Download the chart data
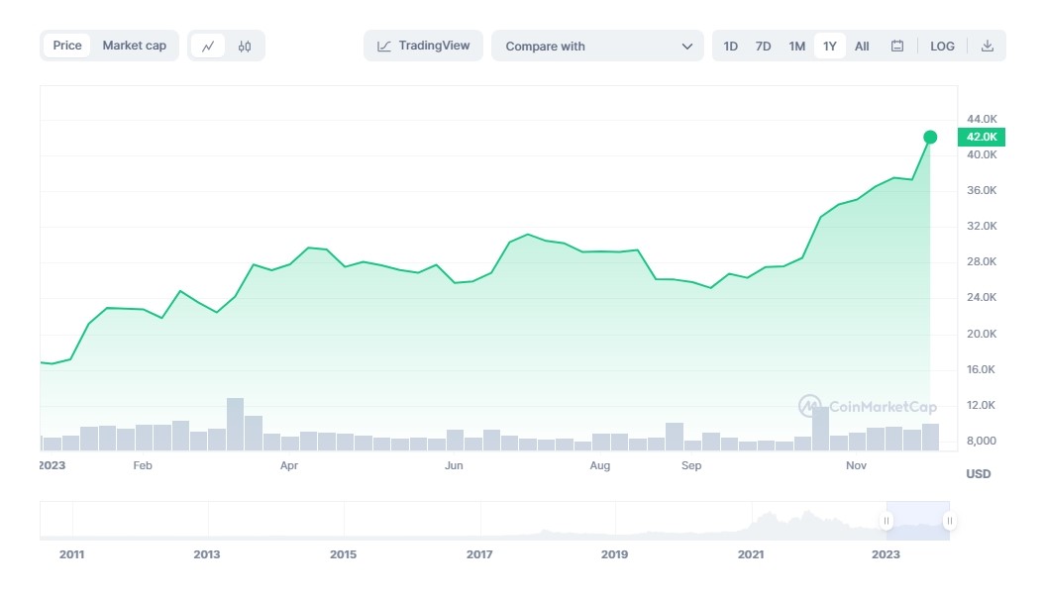Screen dimensions: 1043x595 point(988,46)
